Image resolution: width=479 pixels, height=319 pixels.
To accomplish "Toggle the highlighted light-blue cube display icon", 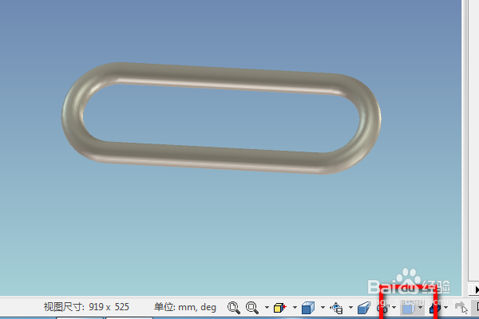I will point(409,309).
